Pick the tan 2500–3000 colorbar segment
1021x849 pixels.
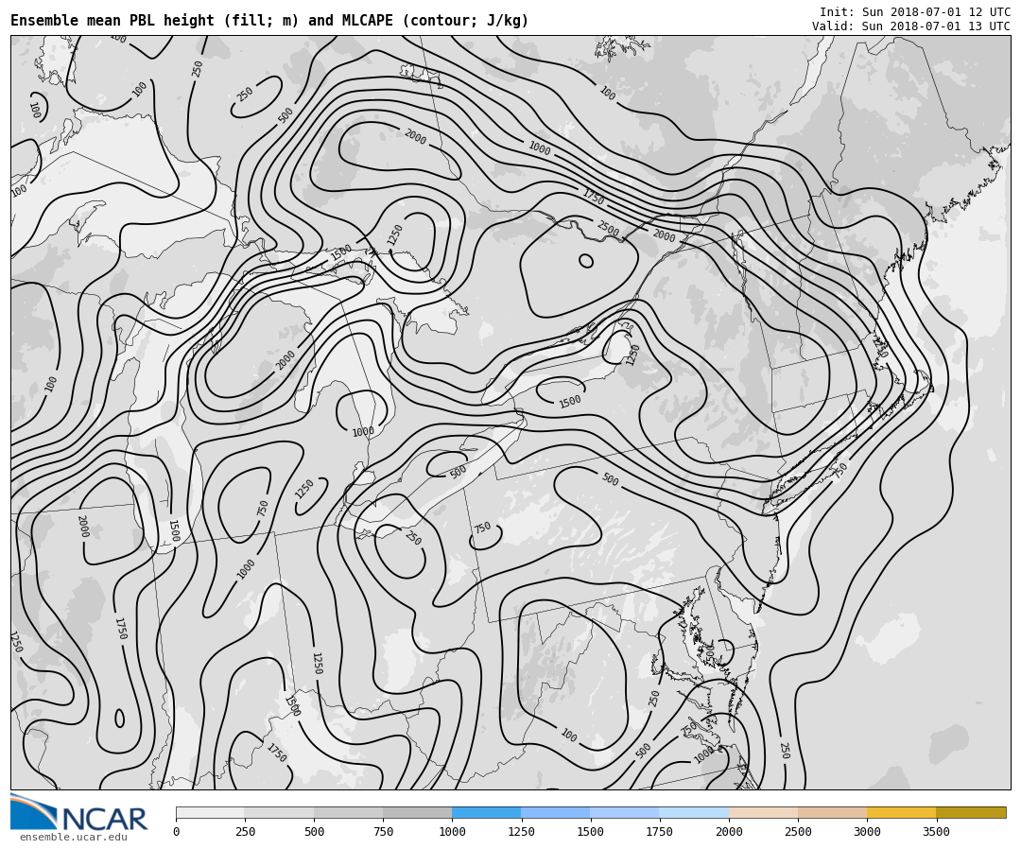[x=832, y=812]
